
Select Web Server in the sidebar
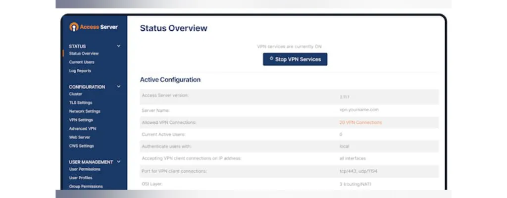[x=80, y=137]
